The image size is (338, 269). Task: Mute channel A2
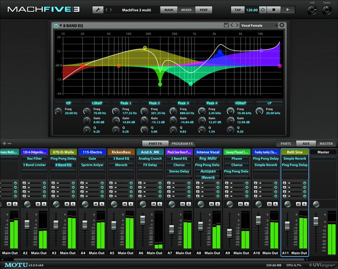coord(38,204)
